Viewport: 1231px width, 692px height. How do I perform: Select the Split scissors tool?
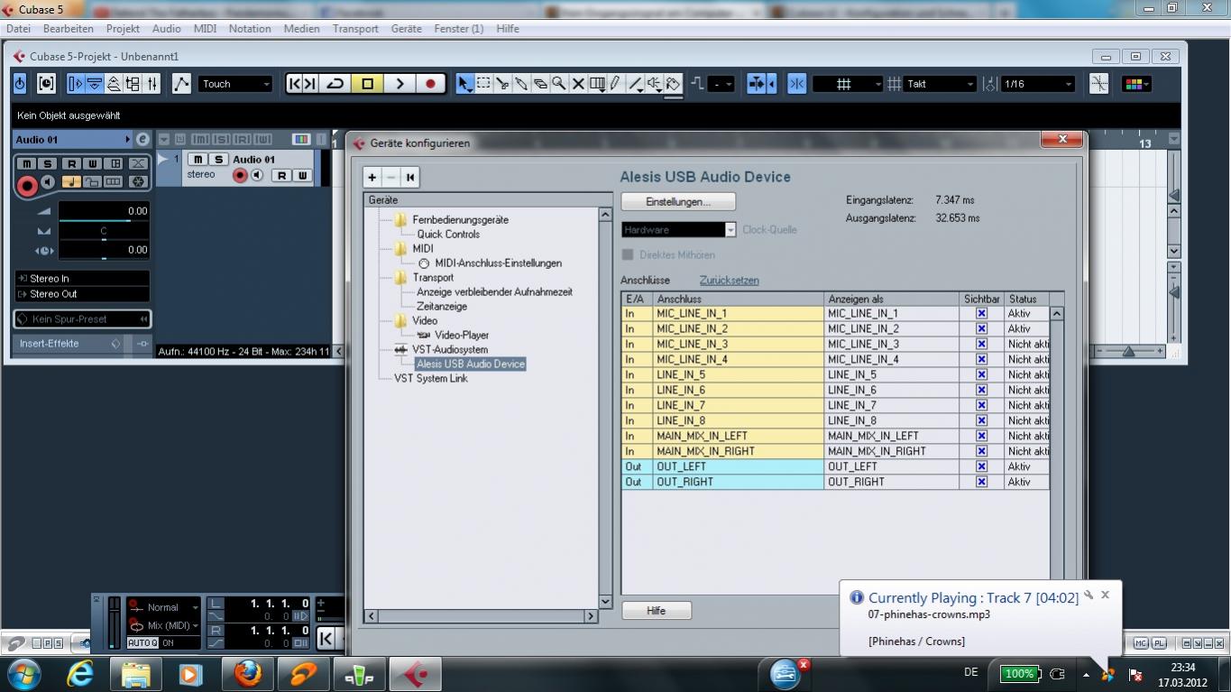click(502, 84)
